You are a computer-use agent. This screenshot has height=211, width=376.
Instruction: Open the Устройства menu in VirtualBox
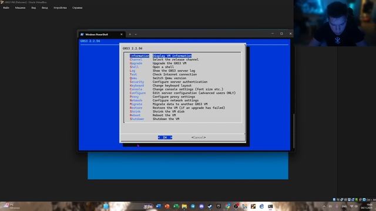(x=60, y=8)
